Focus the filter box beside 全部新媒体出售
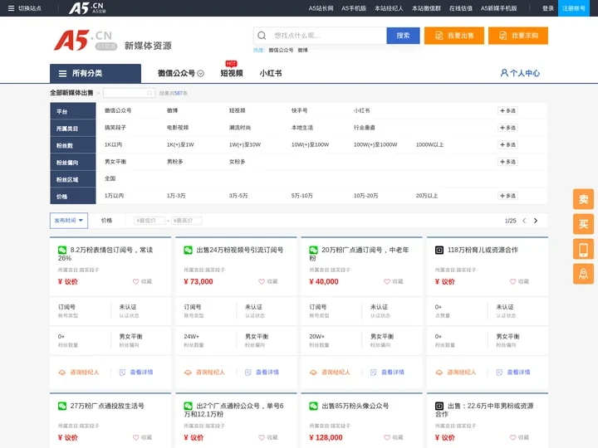 click(129, 93)
